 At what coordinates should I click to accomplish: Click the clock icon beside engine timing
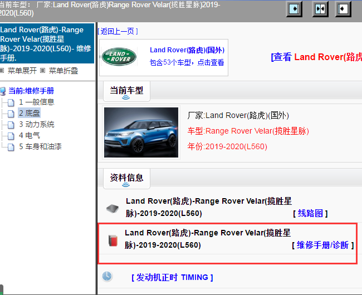pos(107,276)
